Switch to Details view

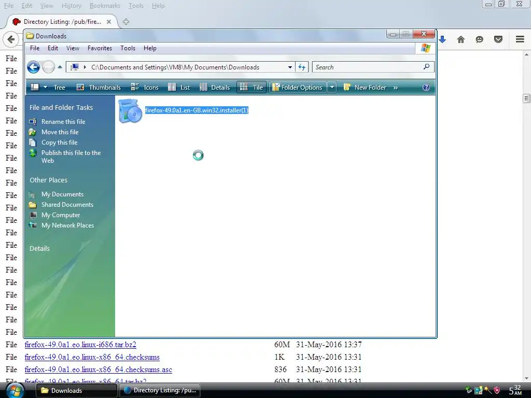215,87
